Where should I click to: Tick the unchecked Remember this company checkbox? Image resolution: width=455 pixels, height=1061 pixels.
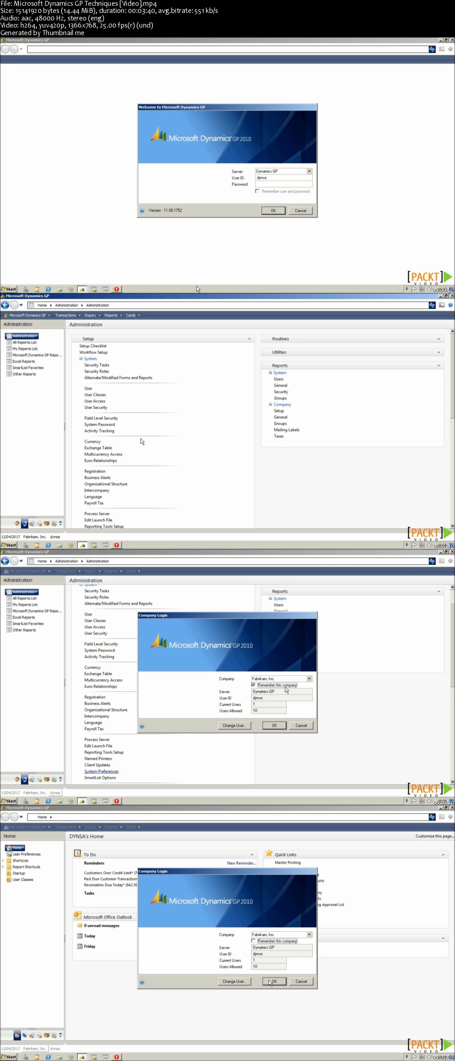click(253, 941)
